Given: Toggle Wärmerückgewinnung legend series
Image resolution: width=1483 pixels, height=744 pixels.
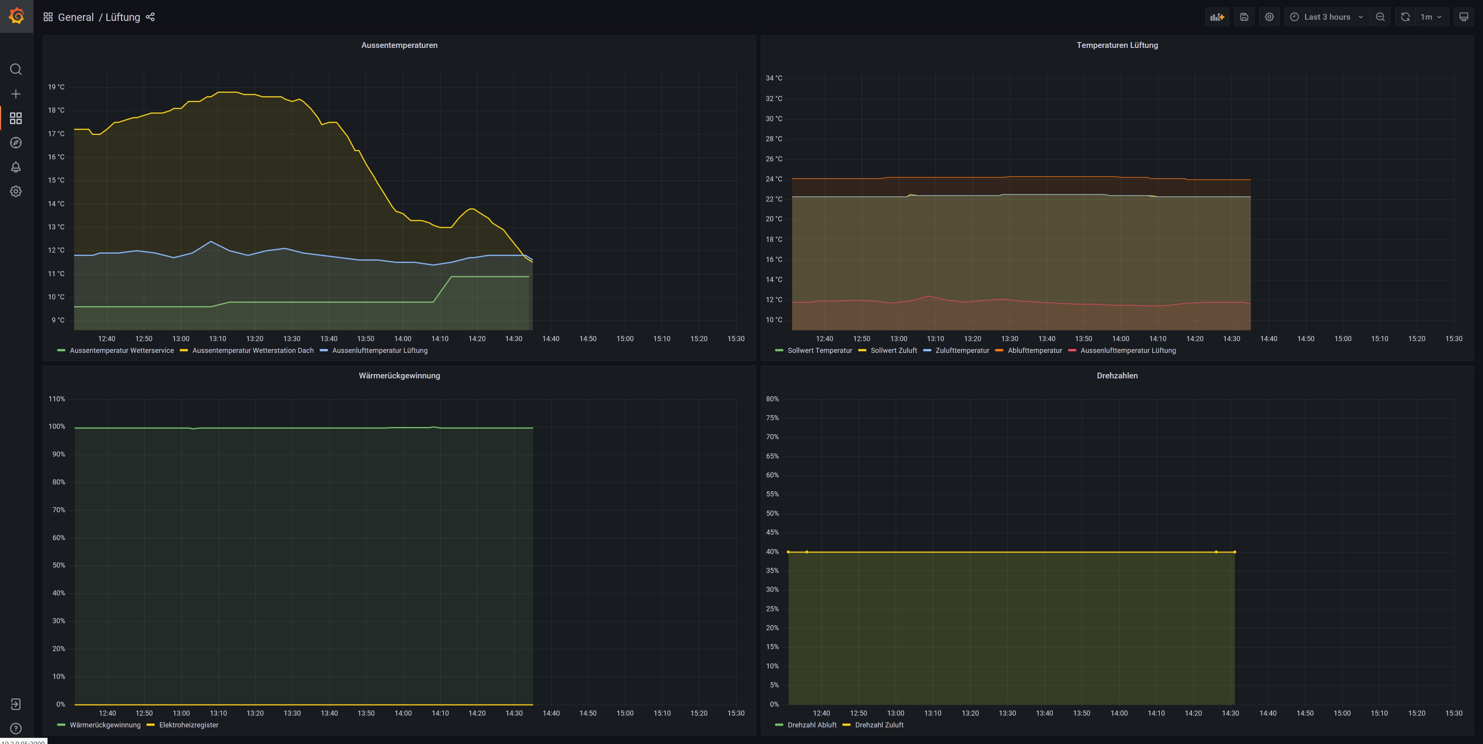Looking at the screenshot, I should pyautogui.click(x=105, y=725).
